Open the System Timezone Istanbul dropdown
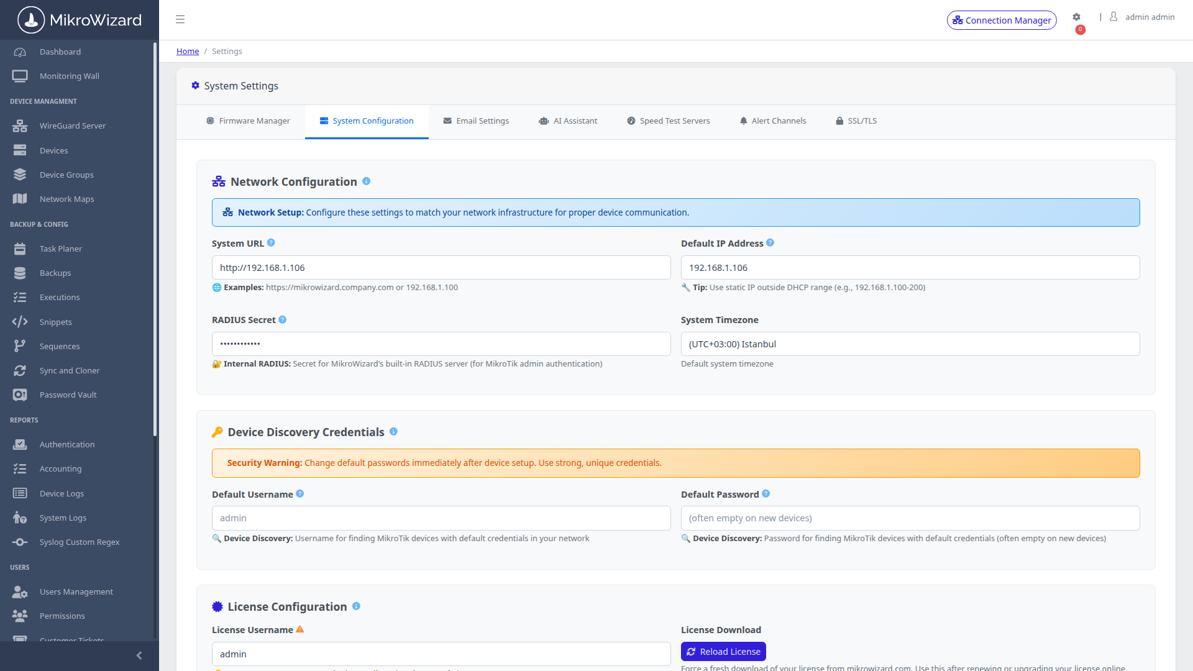This screenshot has height=671, width=1193. point(910,344)
